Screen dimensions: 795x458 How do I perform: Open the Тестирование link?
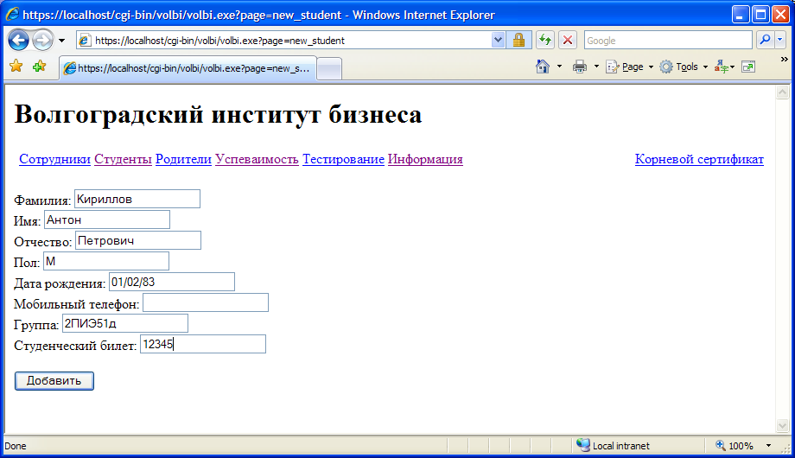pyautogui.click(x=344, y=159)
